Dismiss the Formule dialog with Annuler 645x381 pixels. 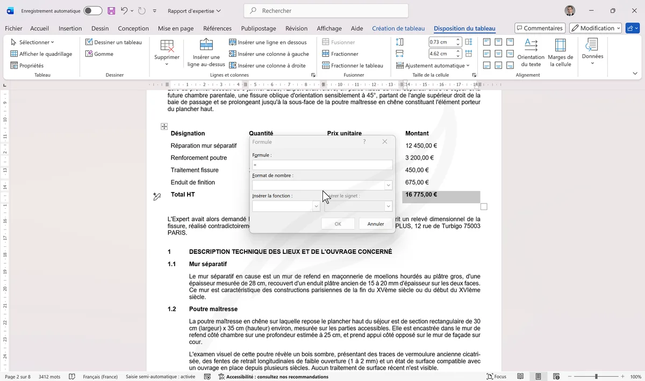(x=375, y=223)
